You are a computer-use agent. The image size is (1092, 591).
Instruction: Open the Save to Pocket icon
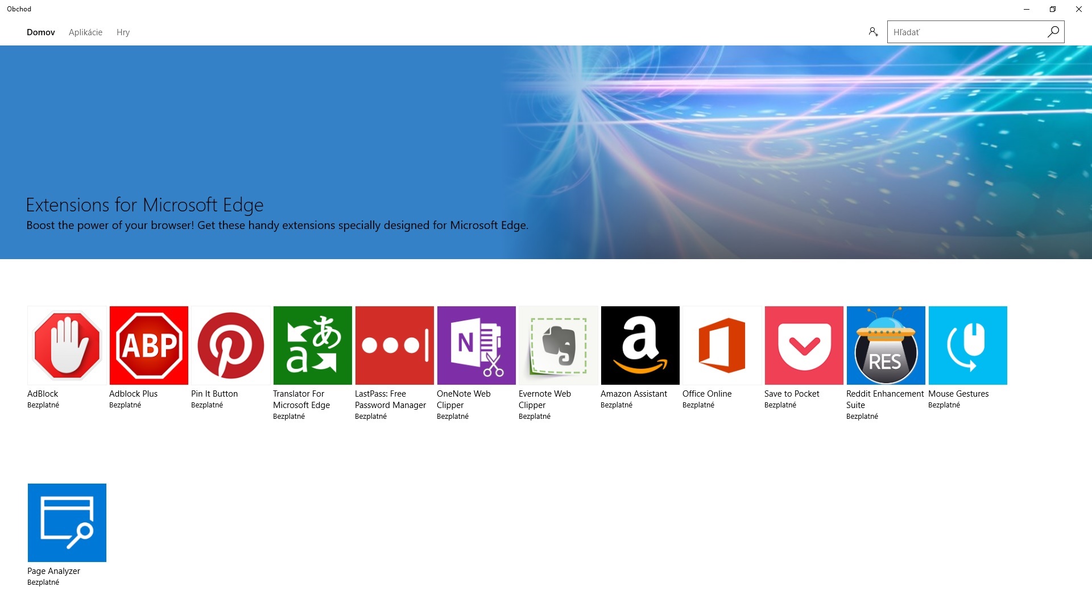click(804, 346)
